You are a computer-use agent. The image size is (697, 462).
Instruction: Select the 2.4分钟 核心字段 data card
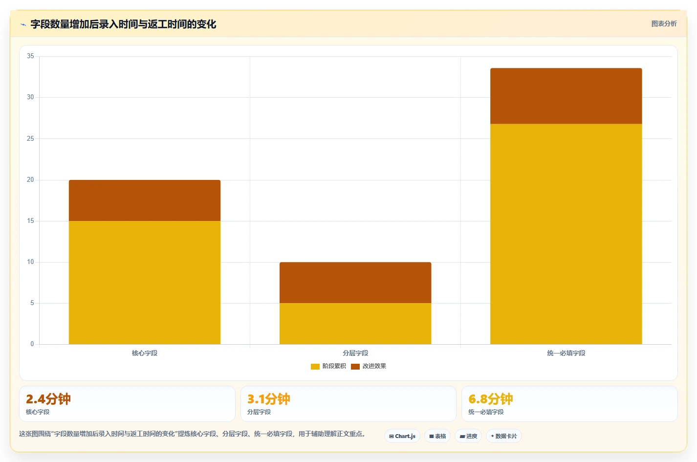[x=127, y=404]
